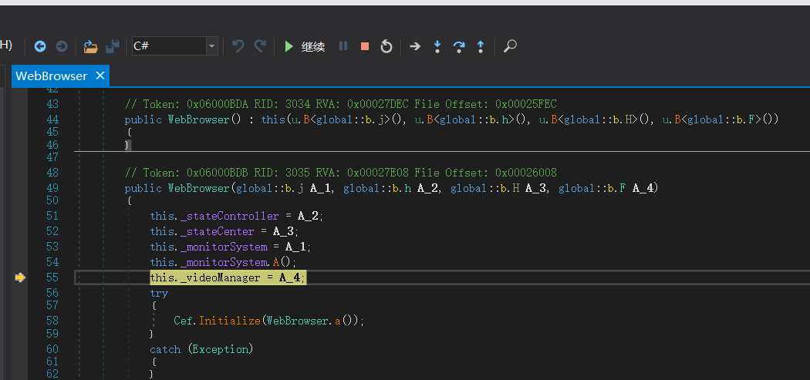Screen dimensions: 810x380
Task: Open an assembly with the folder icon
Action: [90, 46]
